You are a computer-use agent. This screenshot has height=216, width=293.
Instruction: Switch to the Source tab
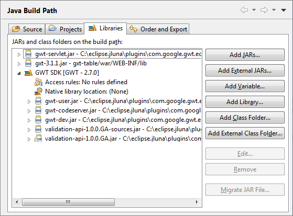tap(27, 29)
